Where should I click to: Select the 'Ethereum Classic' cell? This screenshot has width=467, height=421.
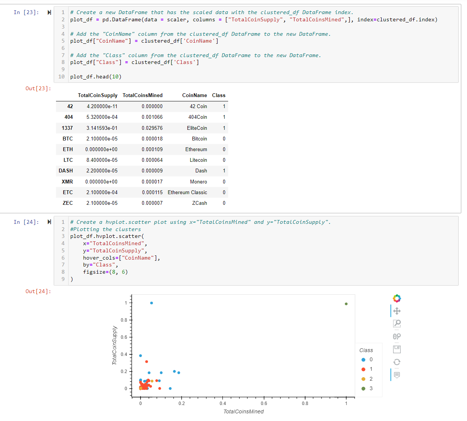[x=187, y=193]
